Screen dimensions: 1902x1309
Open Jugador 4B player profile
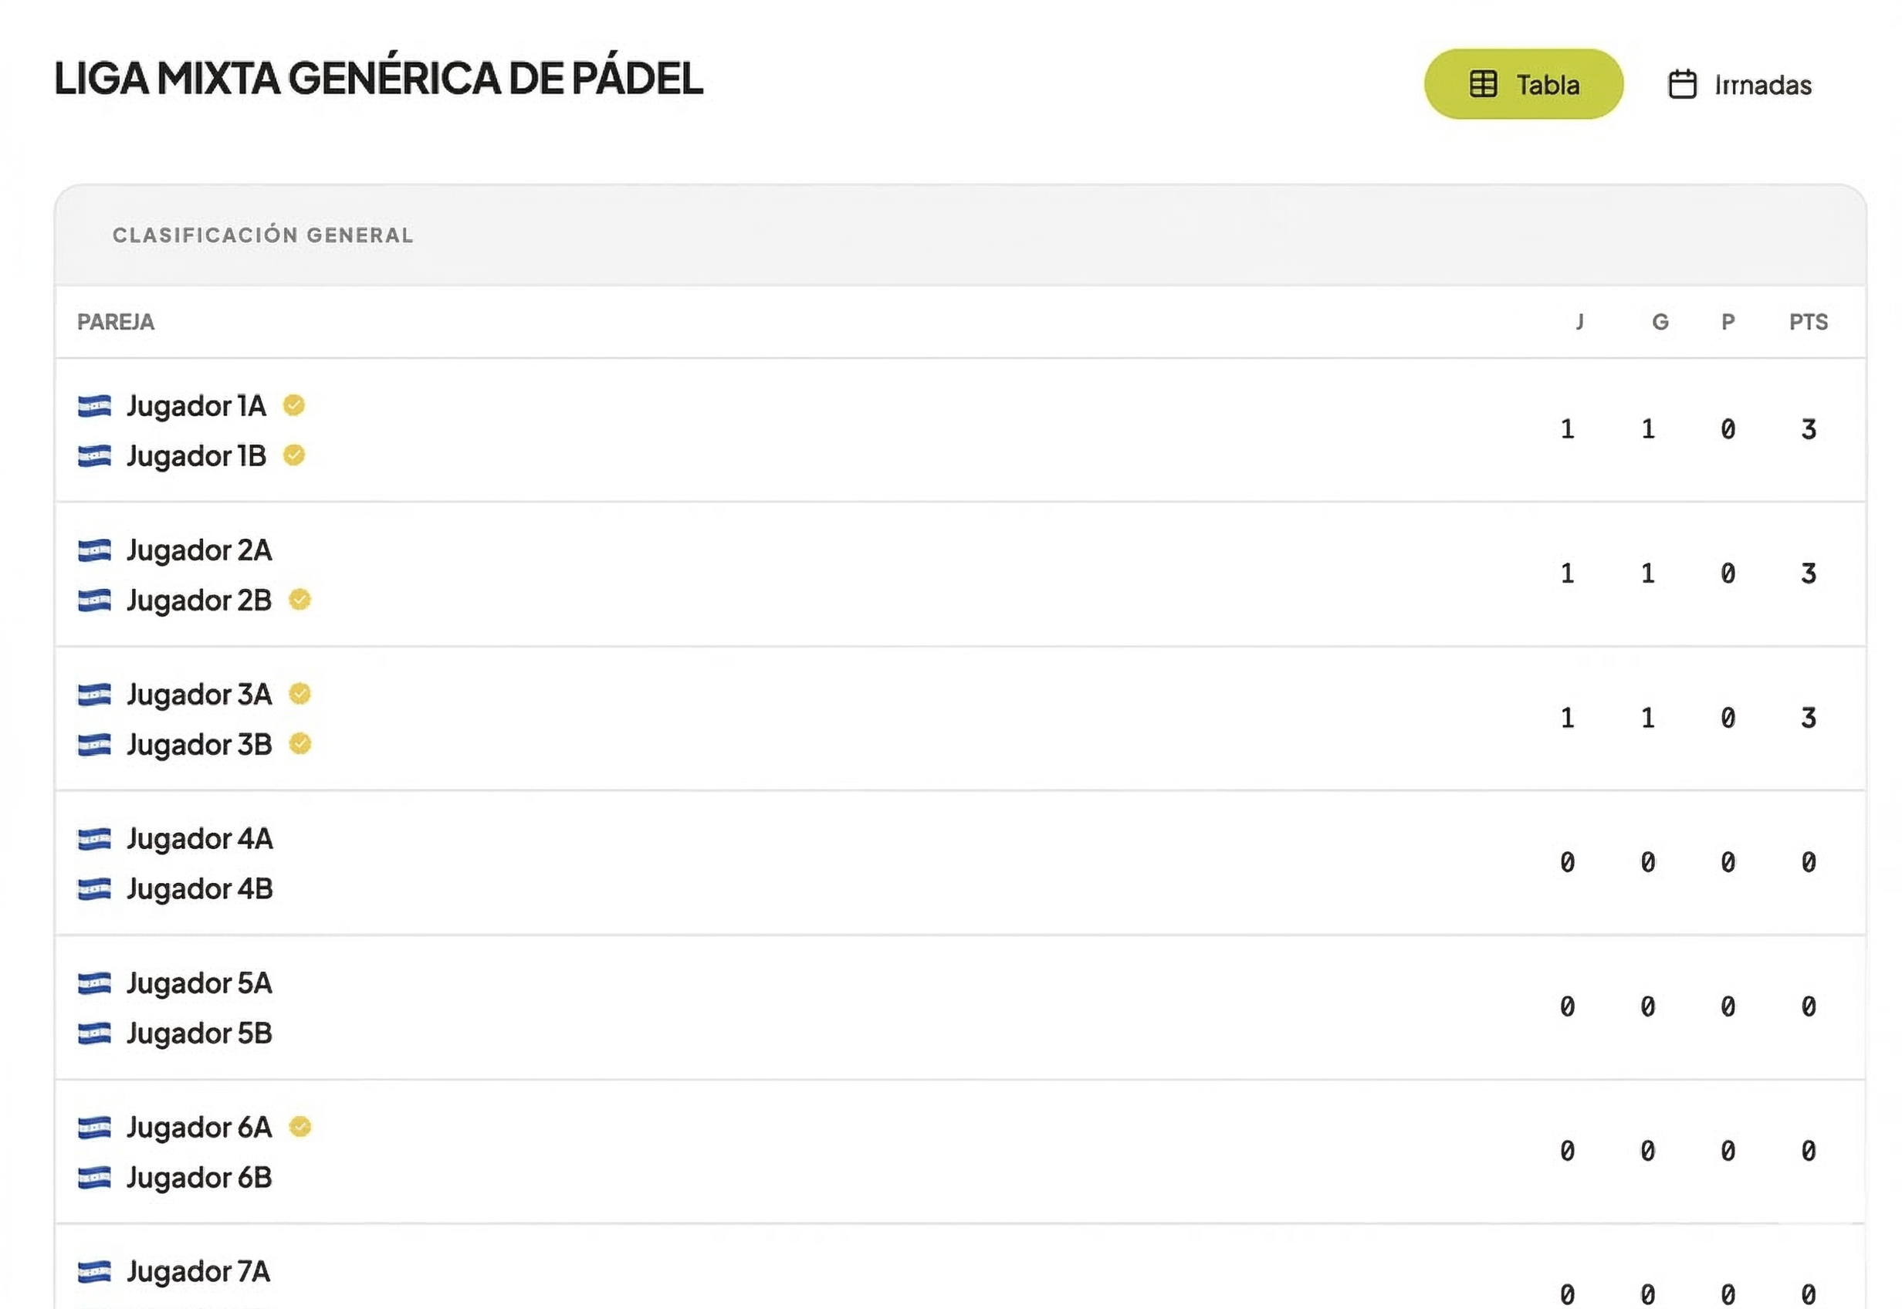[x=199, y=889]
